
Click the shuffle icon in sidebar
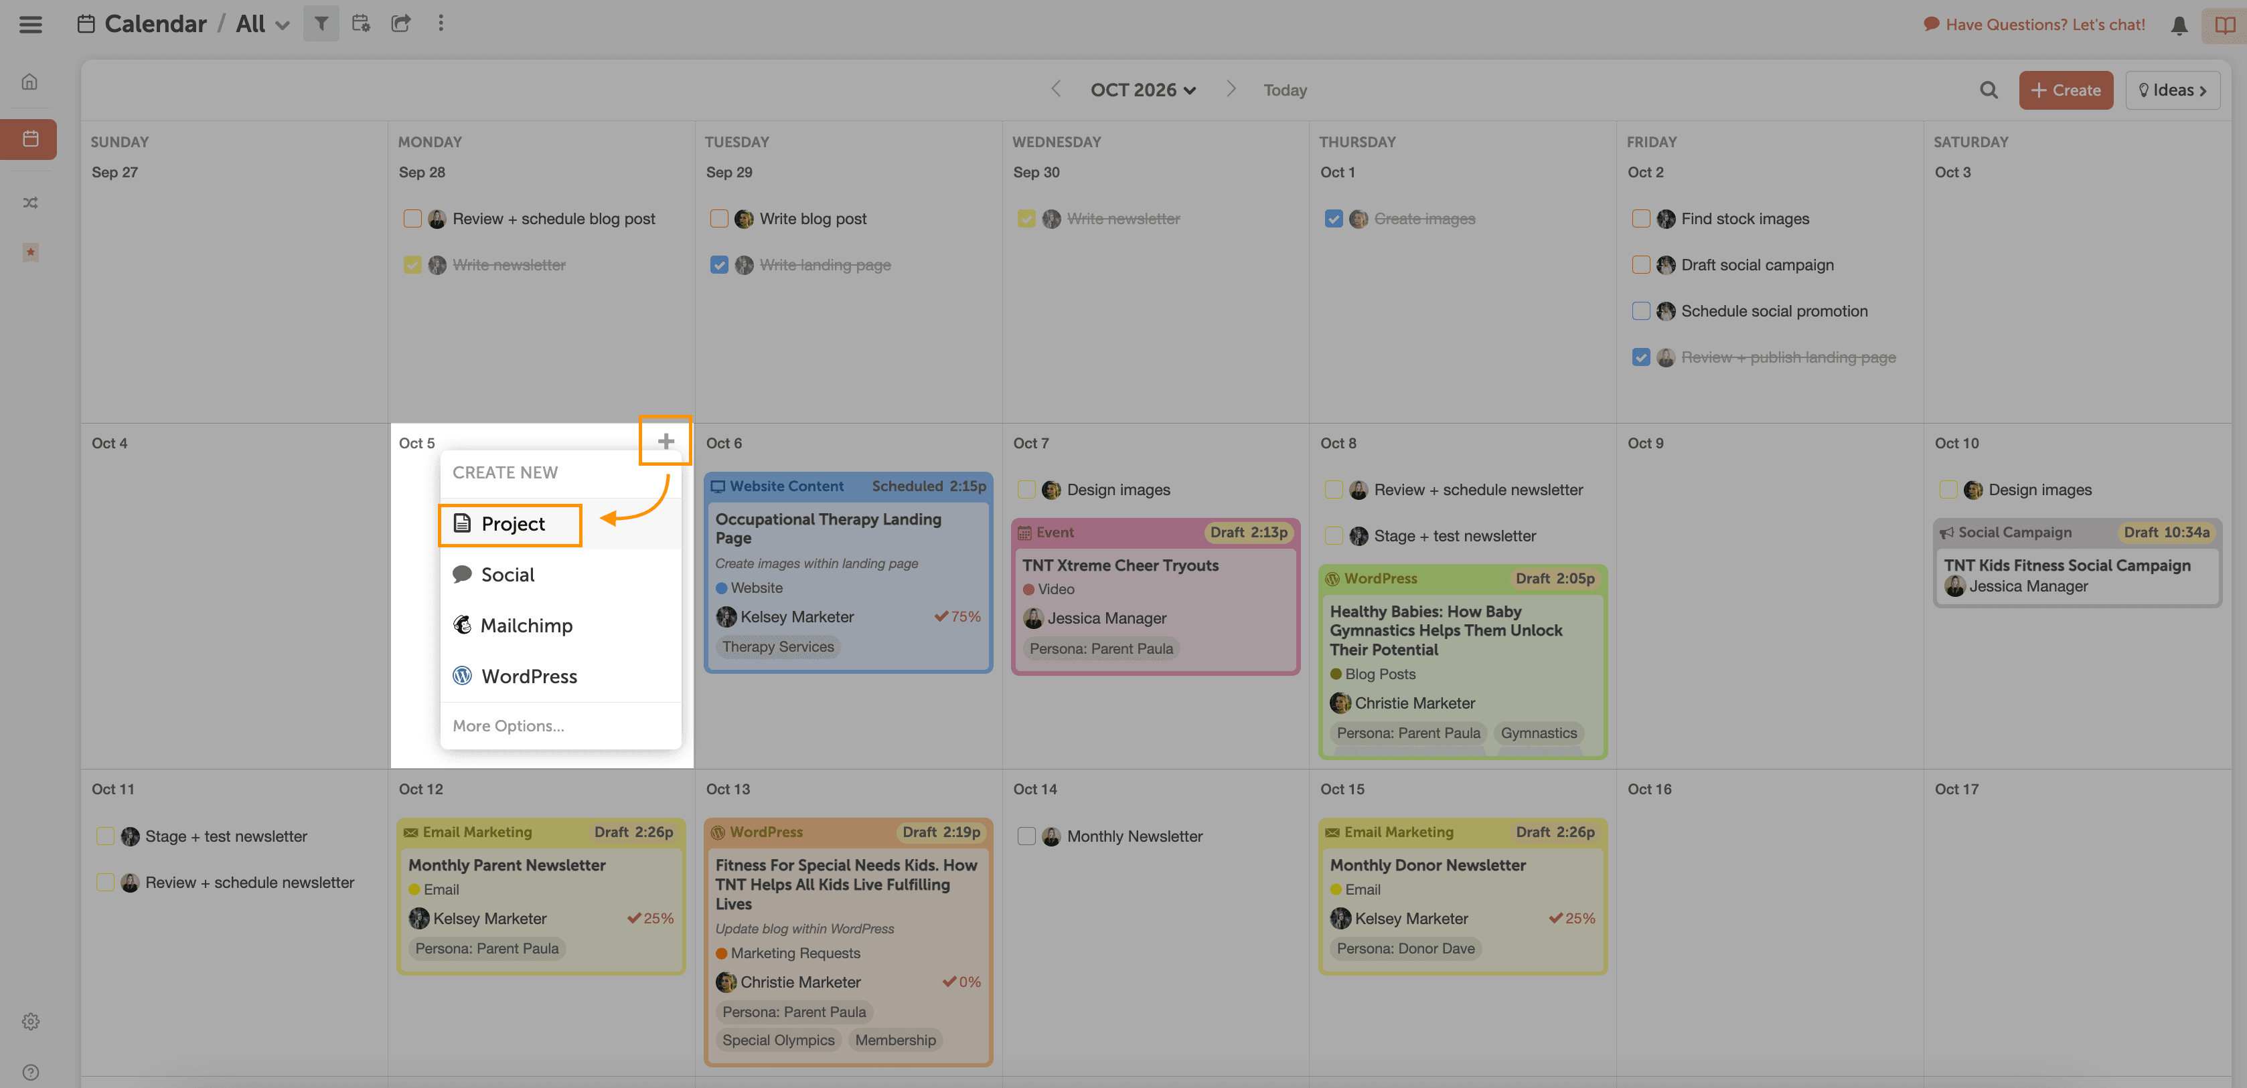click(29, 202)
